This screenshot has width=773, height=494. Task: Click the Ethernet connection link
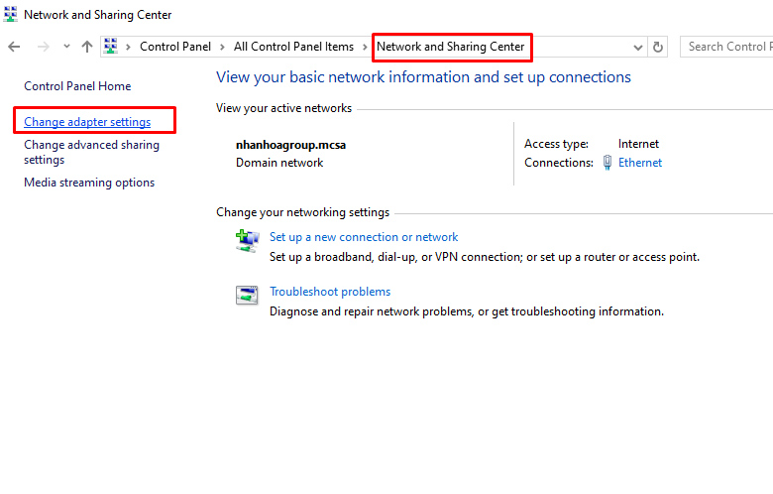click(x=640, y=163)
